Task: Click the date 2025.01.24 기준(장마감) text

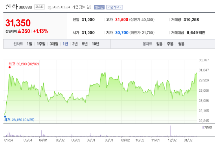Action: pos(72,7)
